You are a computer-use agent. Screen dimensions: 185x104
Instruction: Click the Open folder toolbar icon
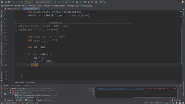(2, 2)
